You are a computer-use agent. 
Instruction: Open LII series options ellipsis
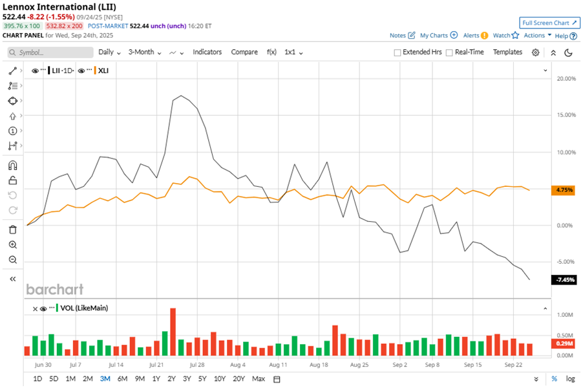[x=43, y=70]
